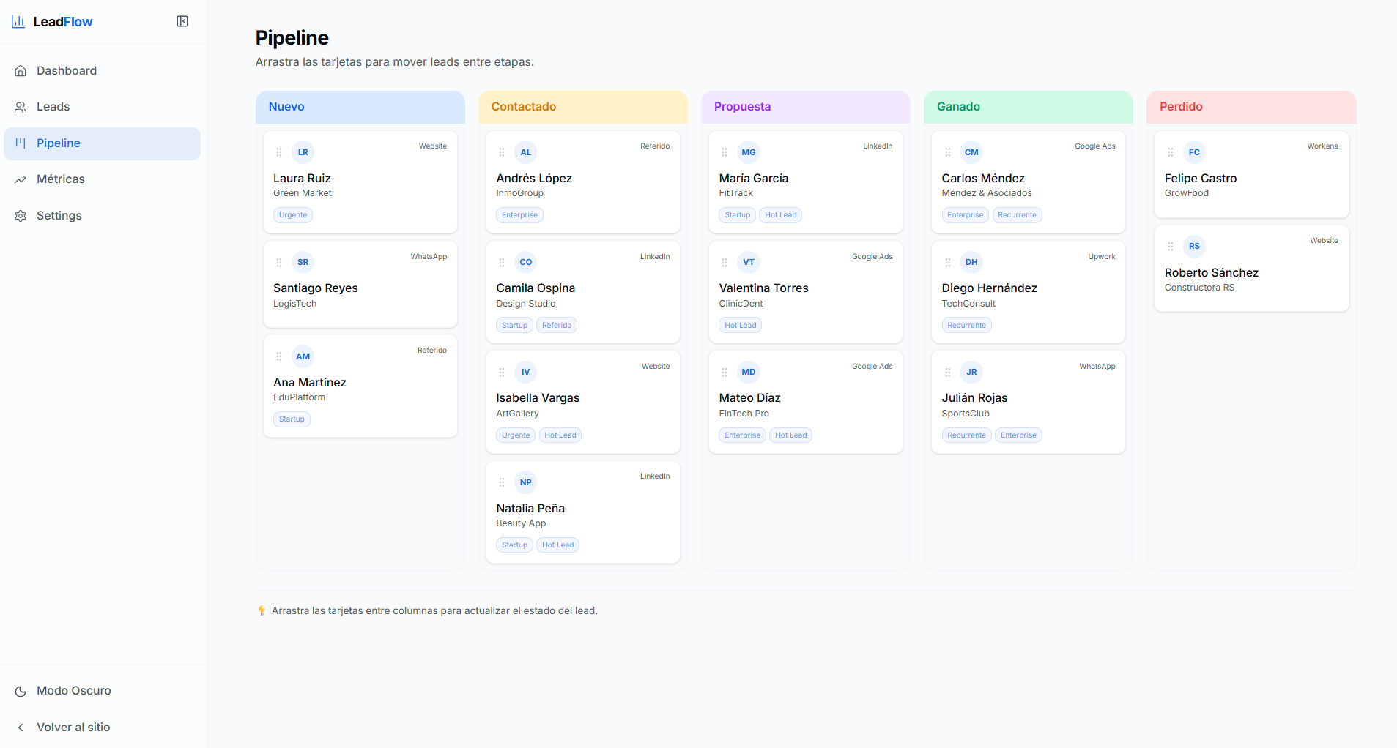Collapse the sidebar using the panel icon
The width and height of the screenshot is (1397, 748).
coord(182,21)
